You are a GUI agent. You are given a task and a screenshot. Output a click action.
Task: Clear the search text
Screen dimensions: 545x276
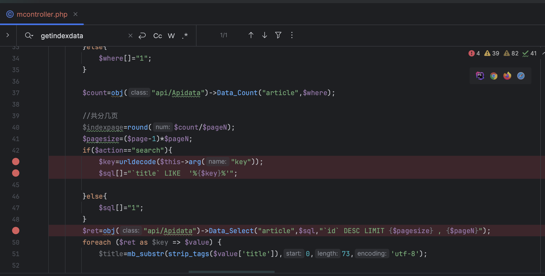pyautogui.click(x=130, y=36)
